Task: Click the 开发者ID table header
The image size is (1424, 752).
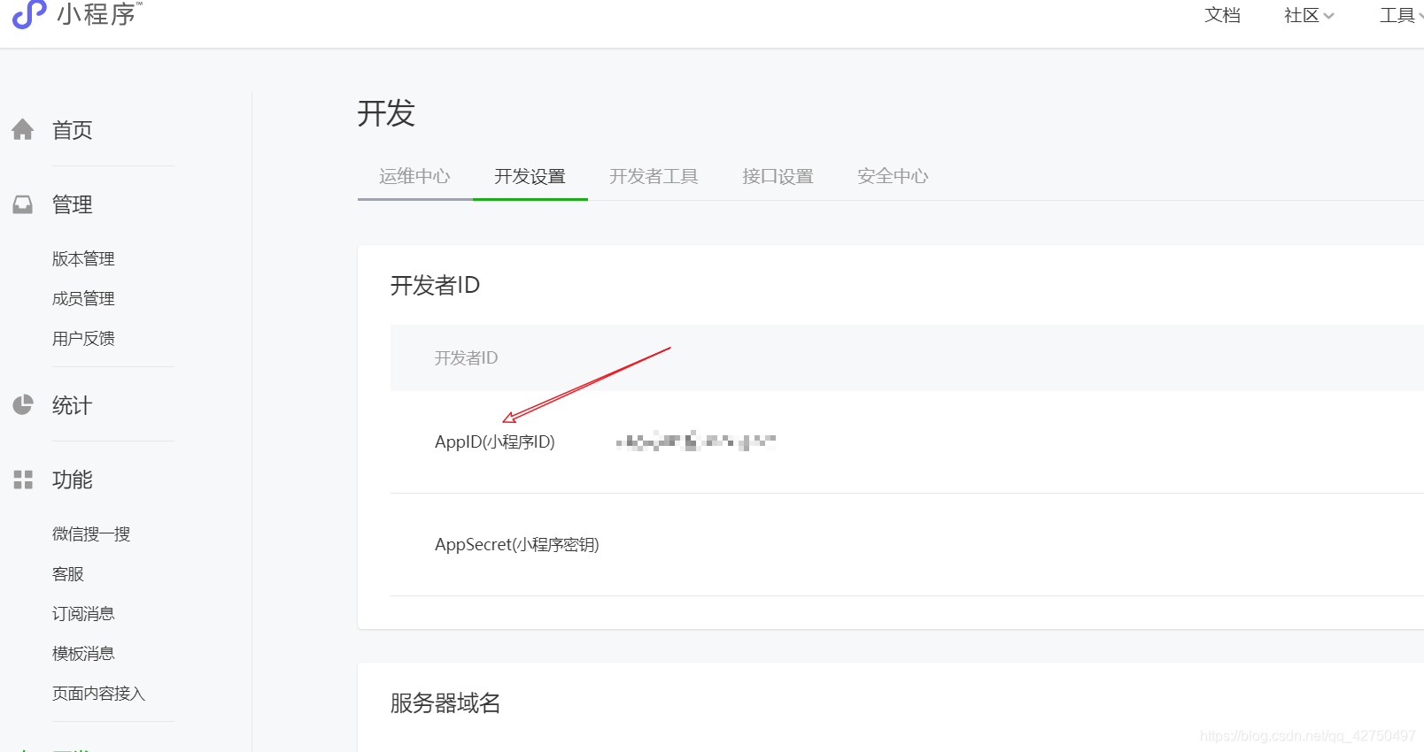Action: click(466, 357)
